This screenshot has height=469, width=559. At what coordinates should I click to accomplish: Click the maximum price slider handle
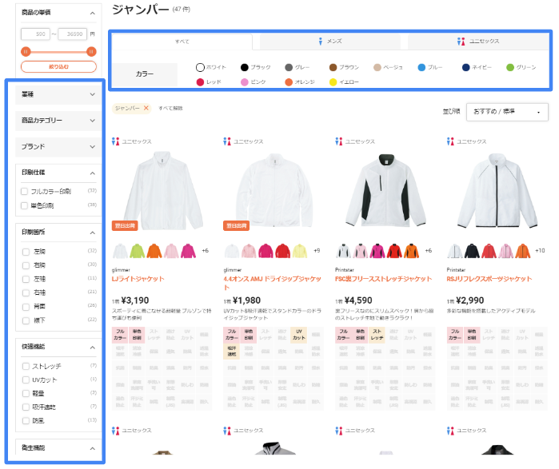[91, 52]
